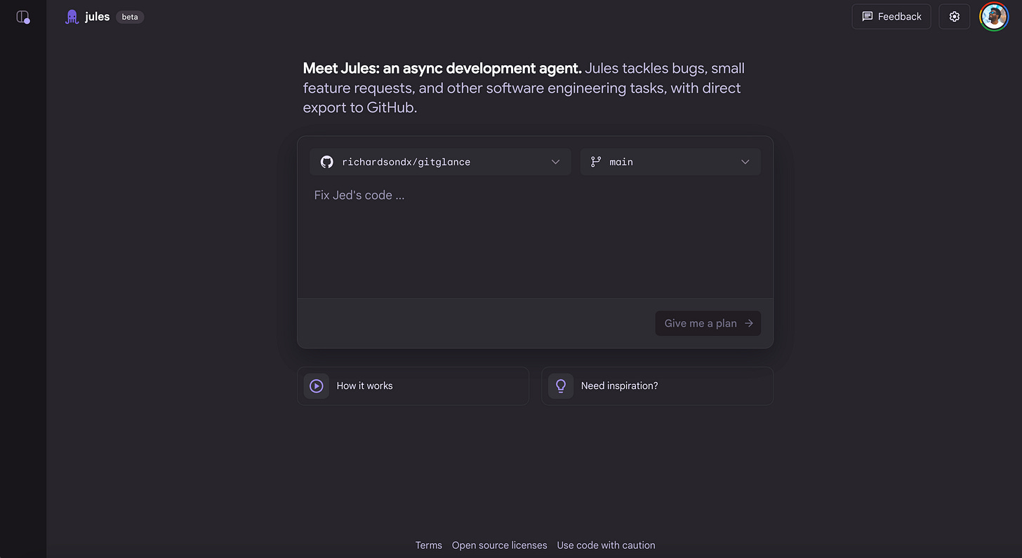Click the beta badge
The width and height of the screenshot is (1022, 558).
click(x=130, y=17)
